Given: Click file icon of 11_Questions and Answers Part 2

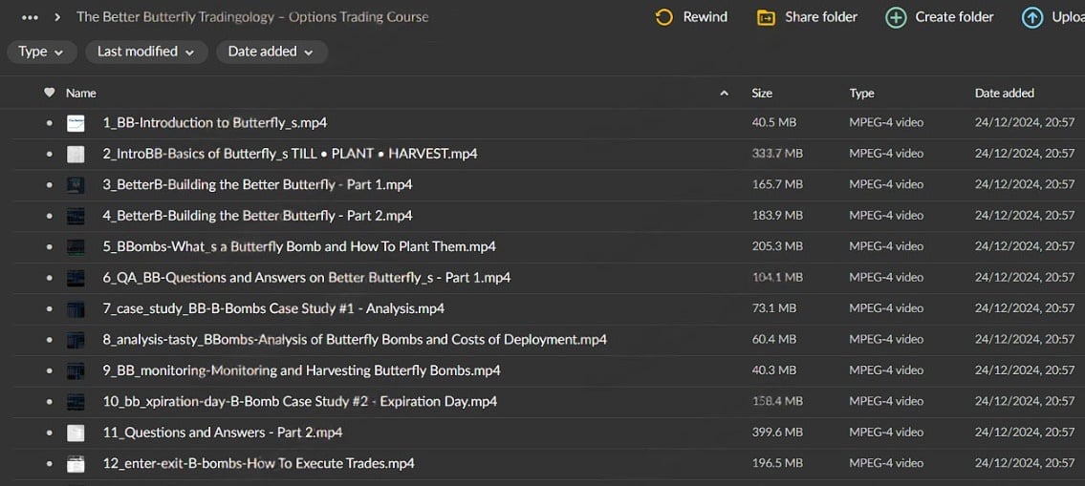Looking at the screenshot, I should pyautogui.click(x=76, y=433).
